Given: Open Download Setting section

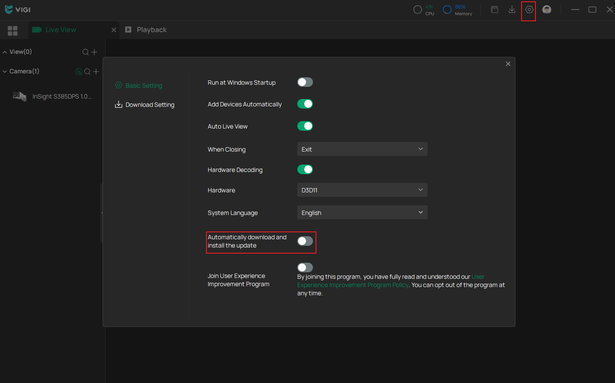Looking at the screenshot, I should 145,105.
